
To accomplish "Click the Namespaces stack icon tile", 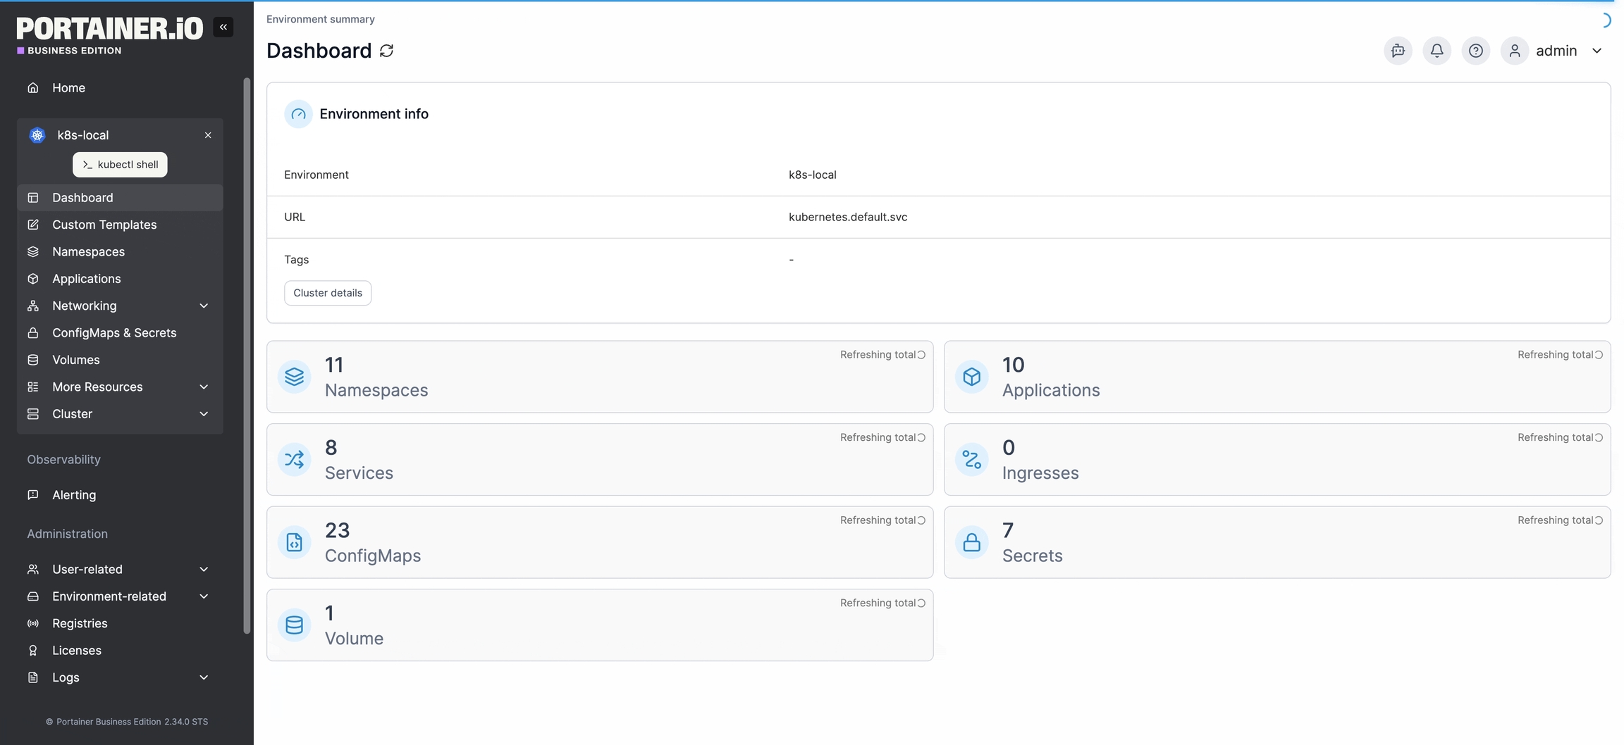I will pyautogui.click(x=295, y=377).
